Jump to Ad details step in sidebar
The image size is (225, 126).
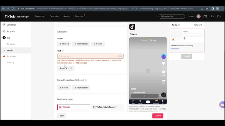(x=11, y=56)
